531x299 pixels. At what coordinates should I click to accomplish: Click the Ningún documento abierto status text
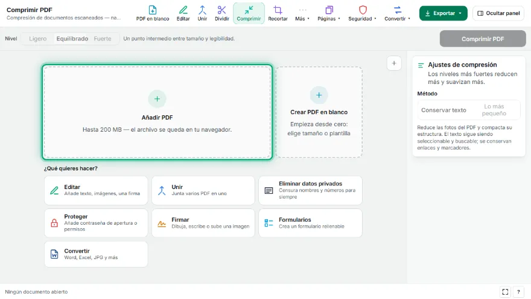click(x=36, y=292)
